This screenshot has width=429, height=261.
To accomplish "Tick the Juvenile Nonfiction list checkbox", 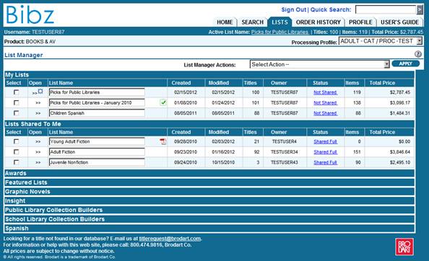I will click(17, 162).
